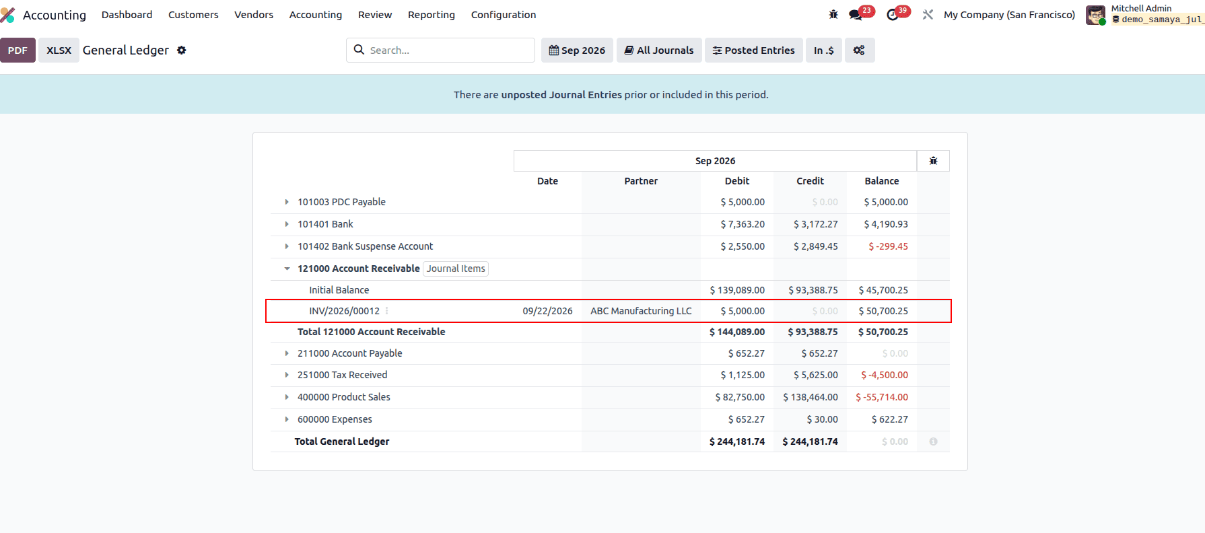This screenshot has height=533, width=1205.
Task: Expand 600000 Expenses row
Action: coord(287,419)
